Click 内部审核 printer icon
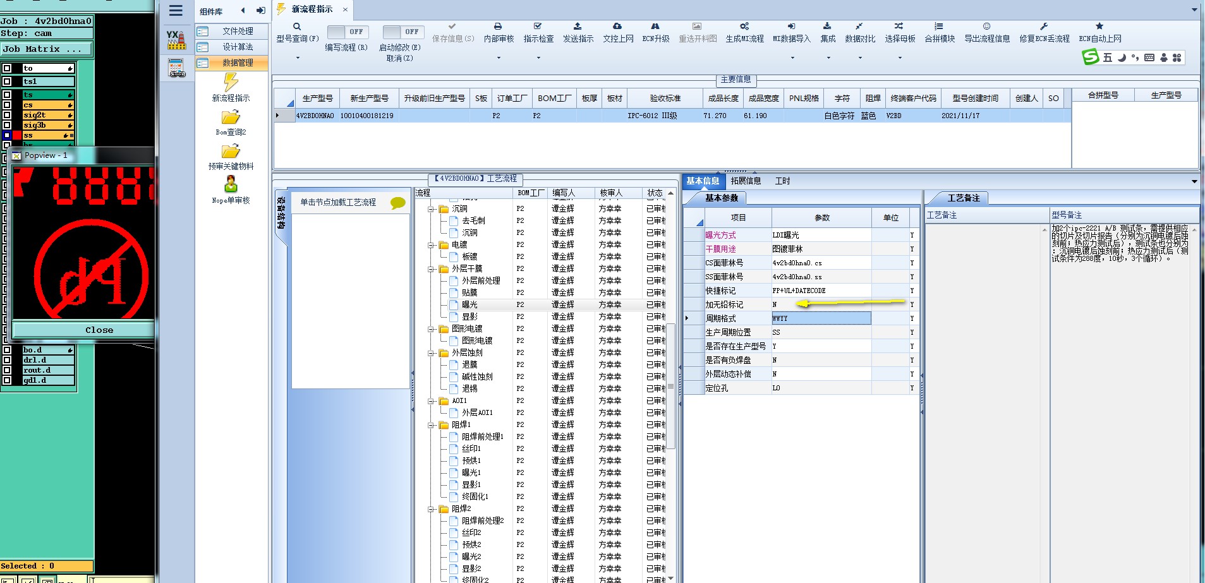Viewport: 1205px width, 583px height. [x=498, y=27]
